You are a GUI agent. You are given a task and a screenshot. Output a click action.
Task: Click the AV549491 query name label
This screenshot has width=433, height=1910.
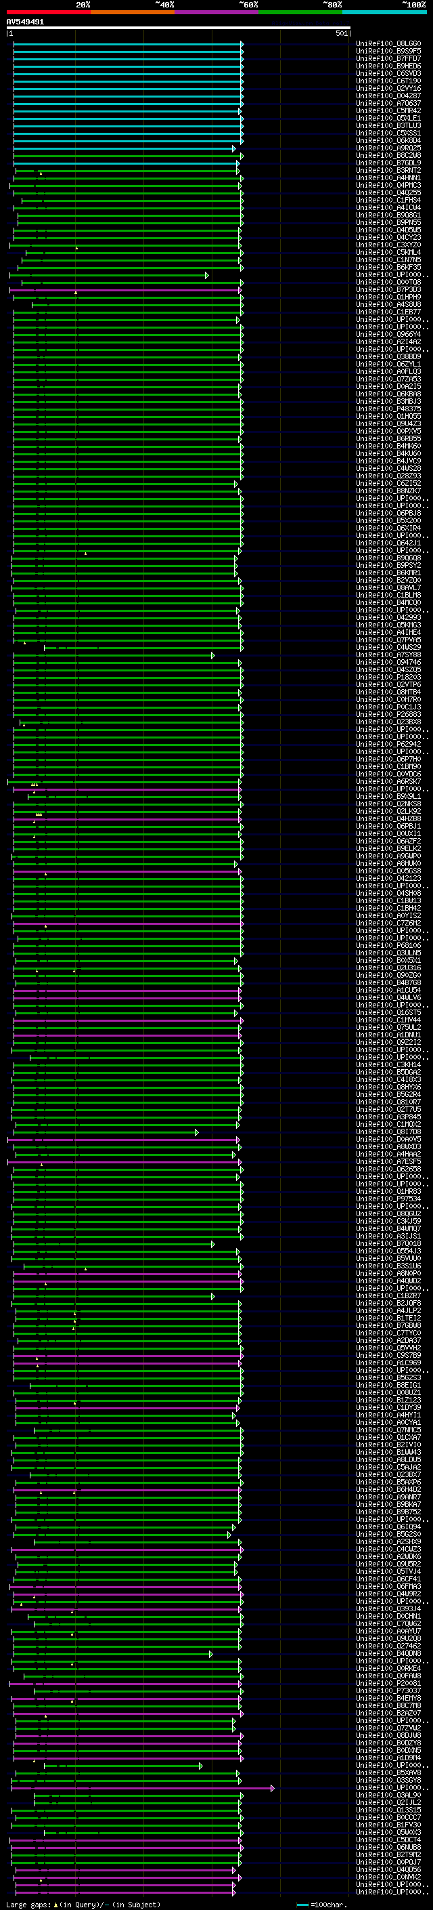pos(25,22)
